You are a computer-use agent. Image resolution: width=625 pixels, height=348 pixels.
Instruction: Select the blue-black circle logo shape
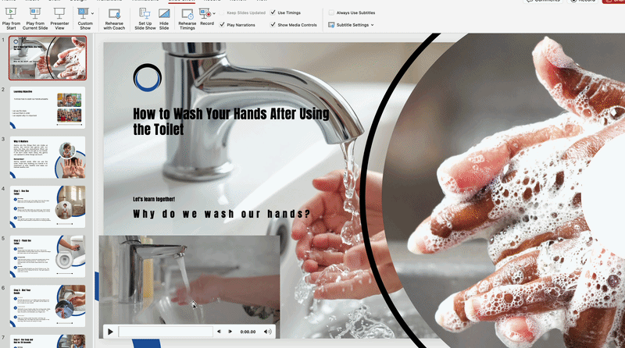[x=148, y=77]
